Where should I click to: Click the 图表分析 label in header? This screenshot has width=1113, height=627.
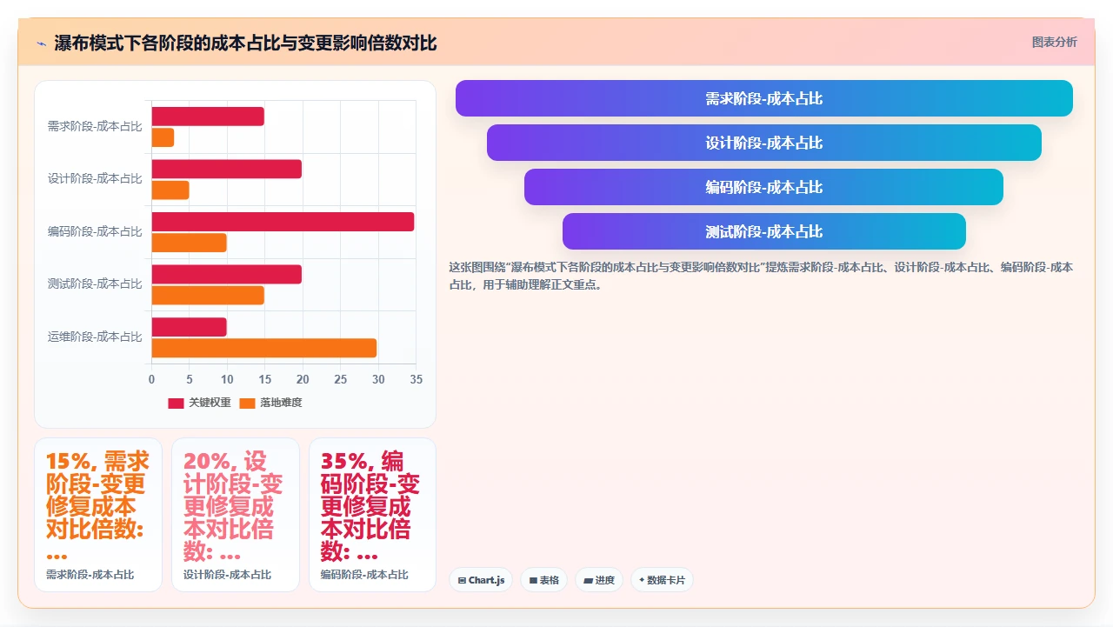pyautogui.click(x=1054, y=43)
